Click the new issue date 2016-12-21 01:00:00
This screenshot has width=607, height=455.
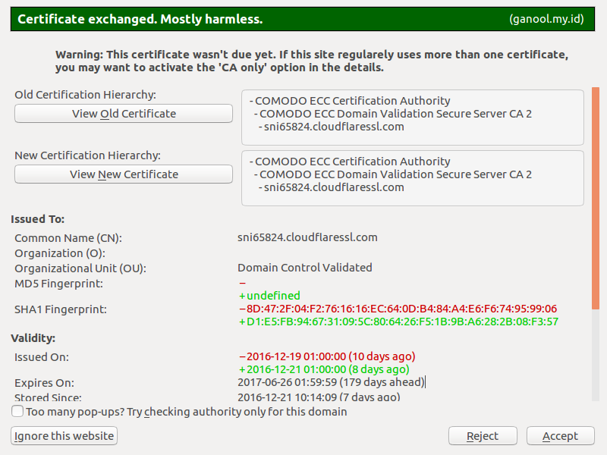click(324, 369)
